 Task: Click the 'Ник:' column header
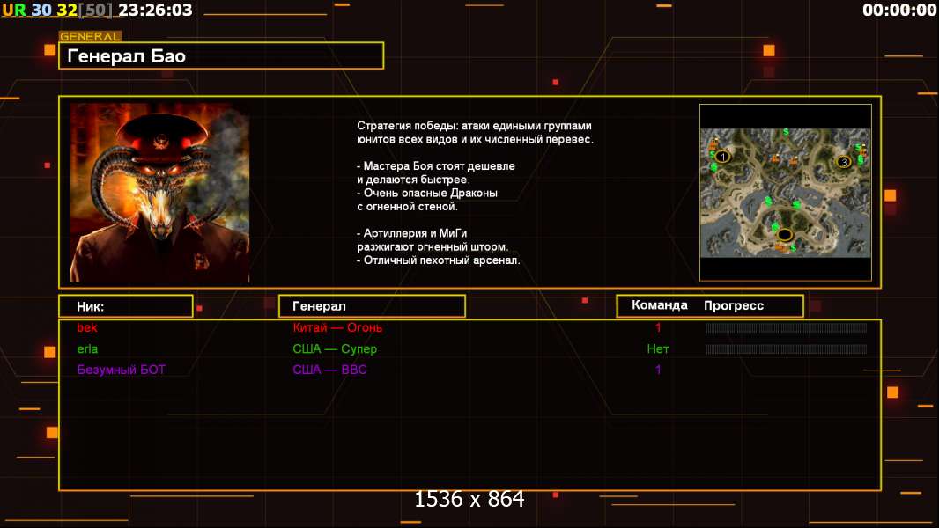pyautogui.click(x=126, y=306)
